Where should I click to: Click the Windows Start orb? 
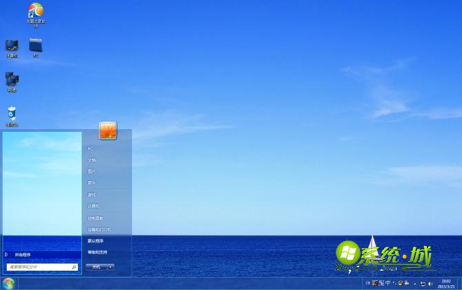[x=8, y=283]
